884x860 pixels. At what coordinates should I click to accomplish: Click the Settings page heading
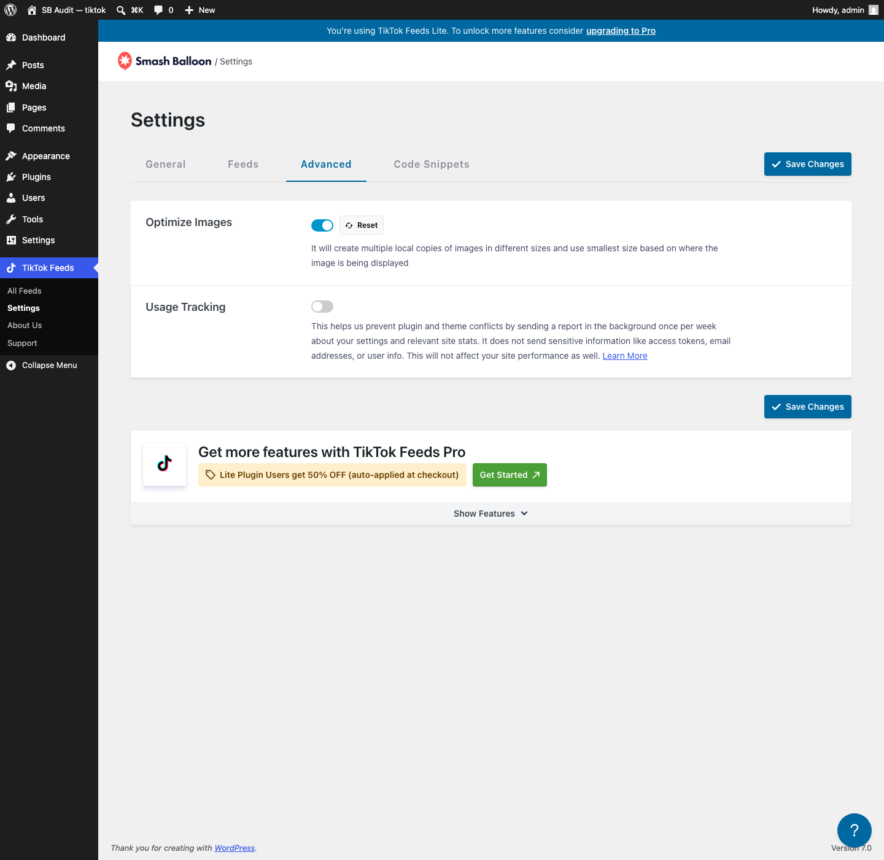point(168,120)
